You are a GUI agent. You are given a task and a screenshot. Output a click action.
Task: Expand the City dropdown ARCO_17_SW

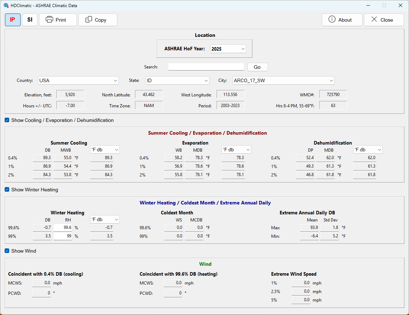coord(283,80)
